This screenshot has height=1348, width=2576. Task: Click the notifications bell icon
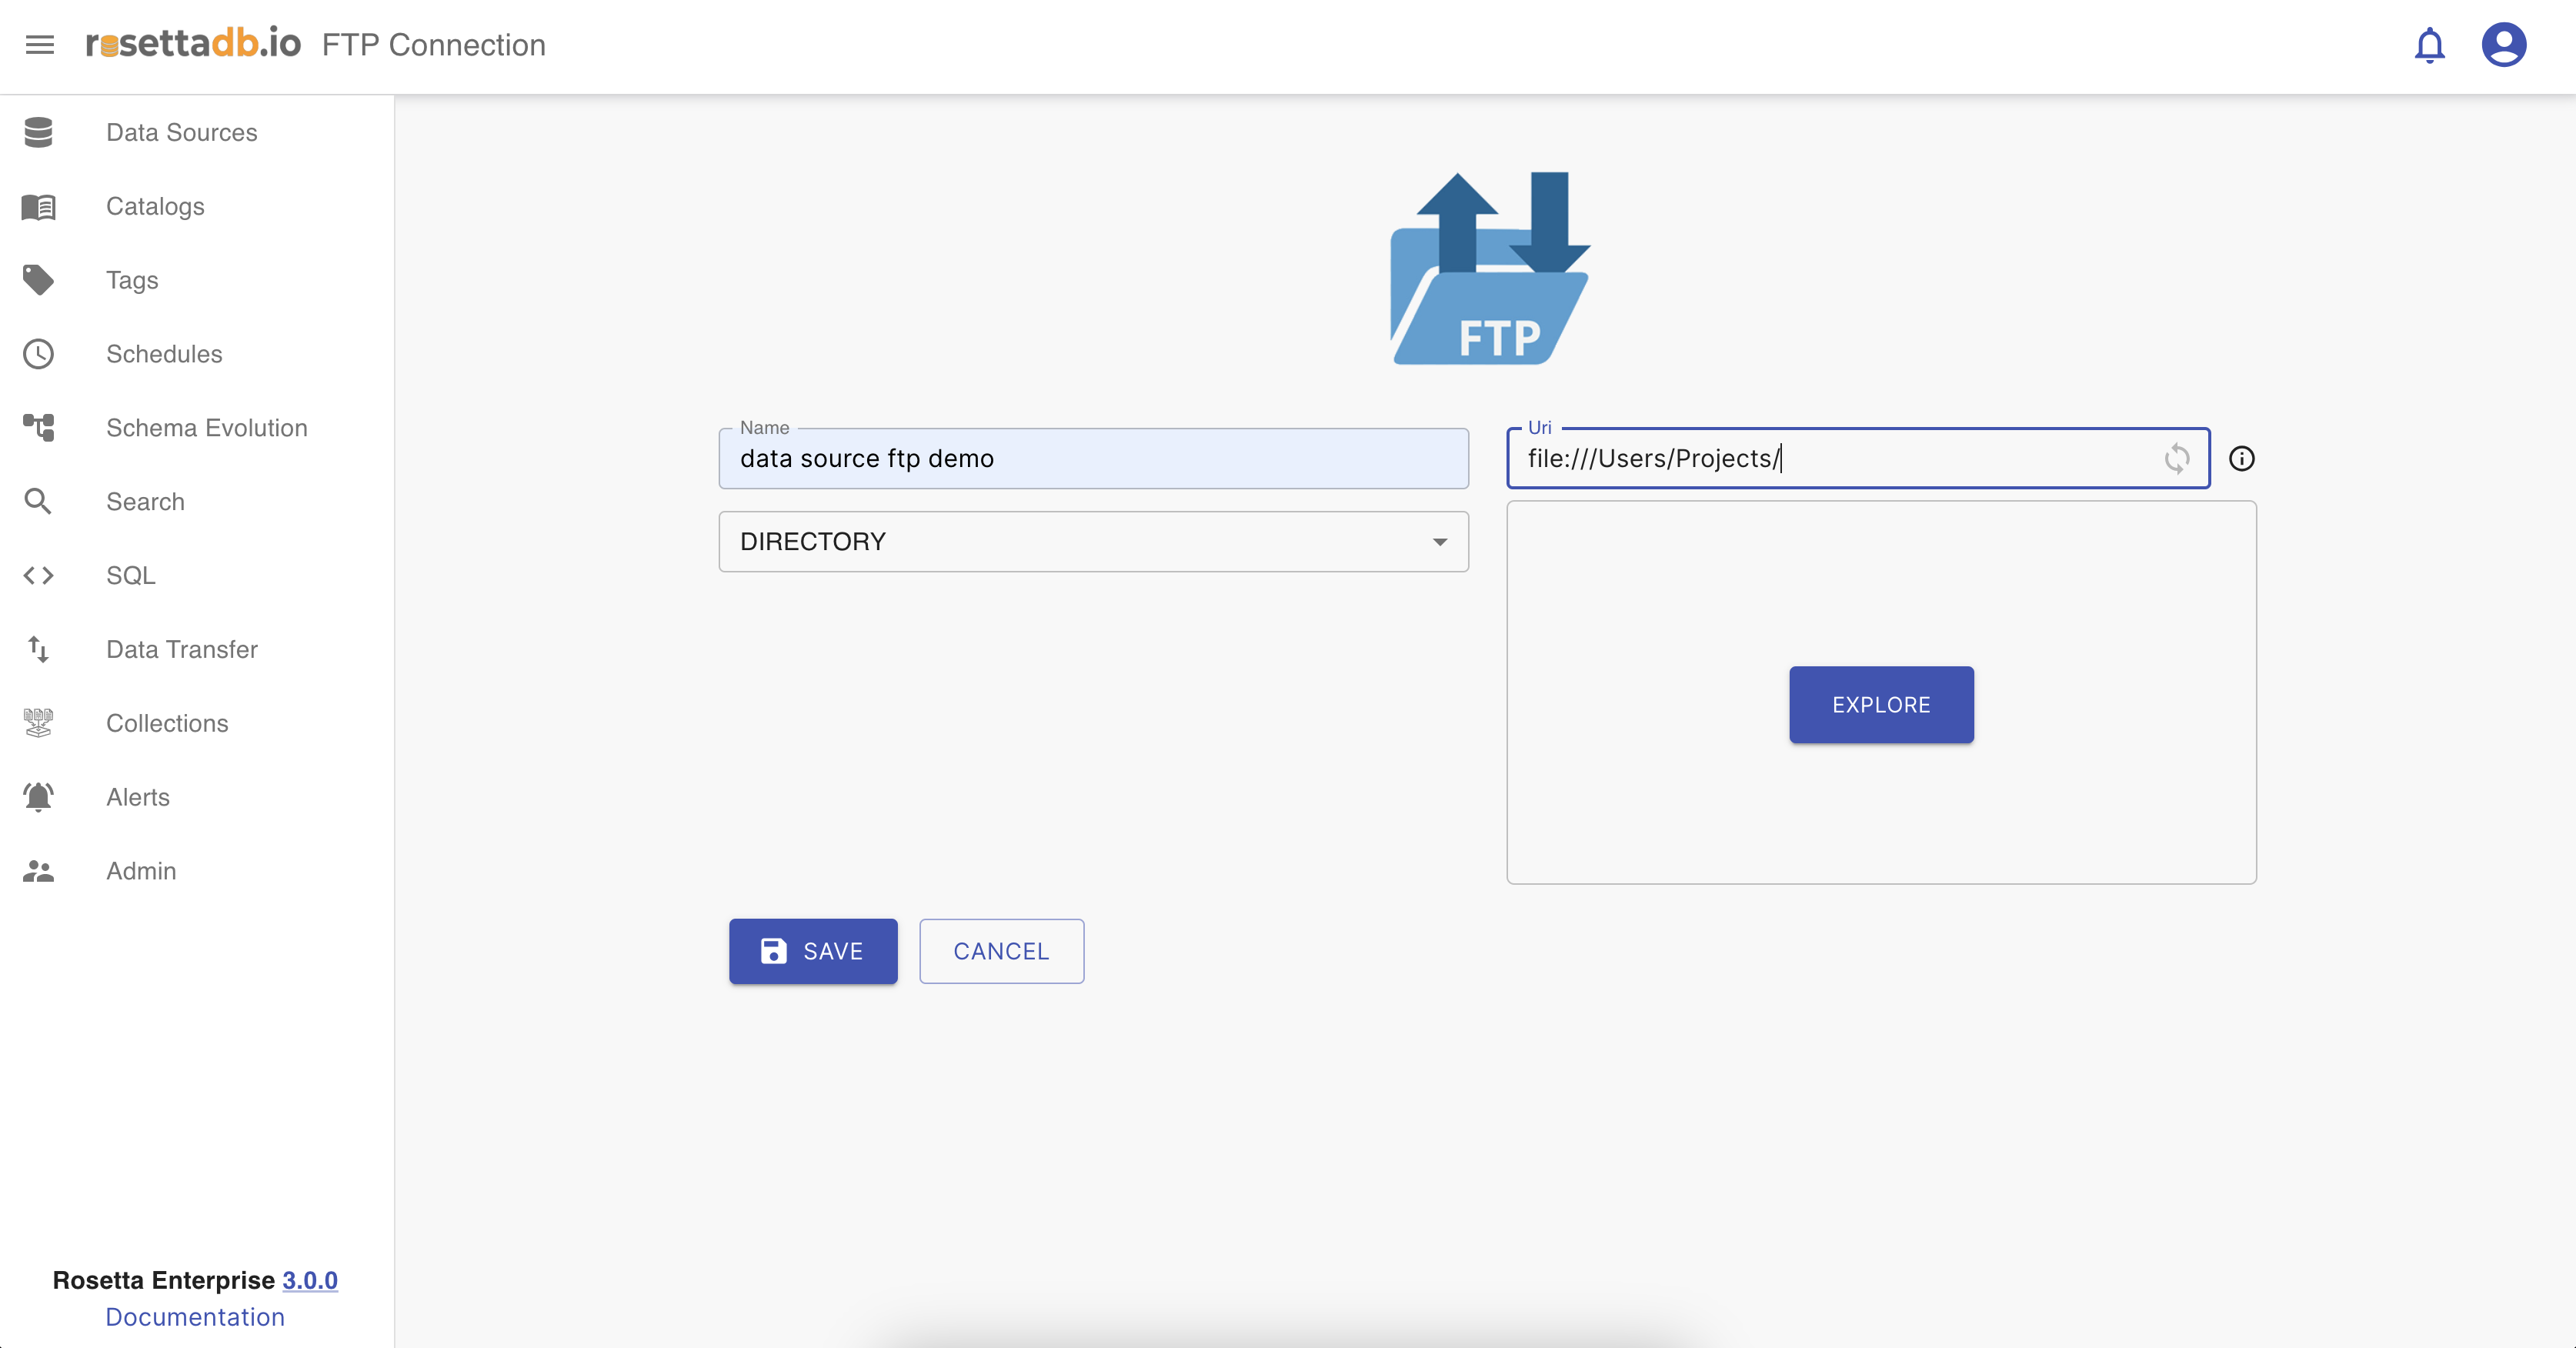(2429, 45)
